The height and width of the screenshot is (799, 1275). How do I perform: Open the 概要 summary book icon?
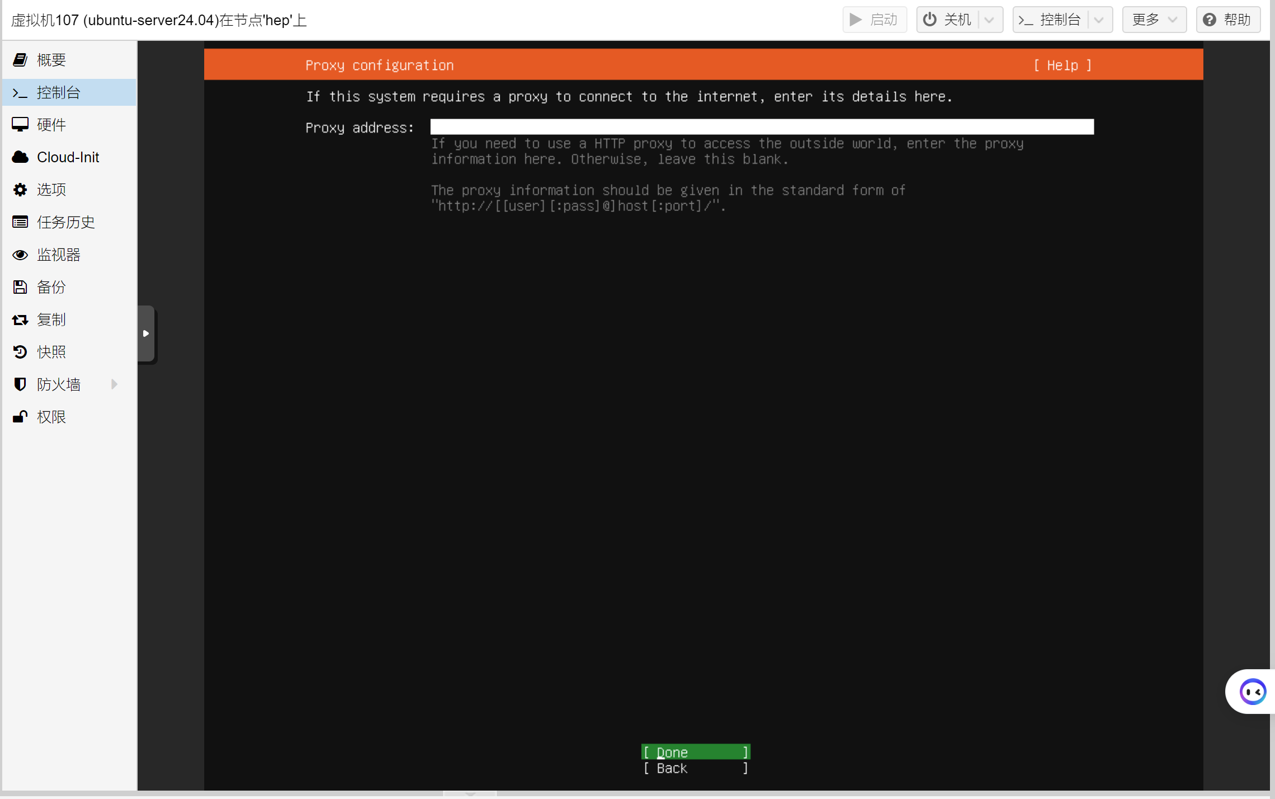(20, 60)
